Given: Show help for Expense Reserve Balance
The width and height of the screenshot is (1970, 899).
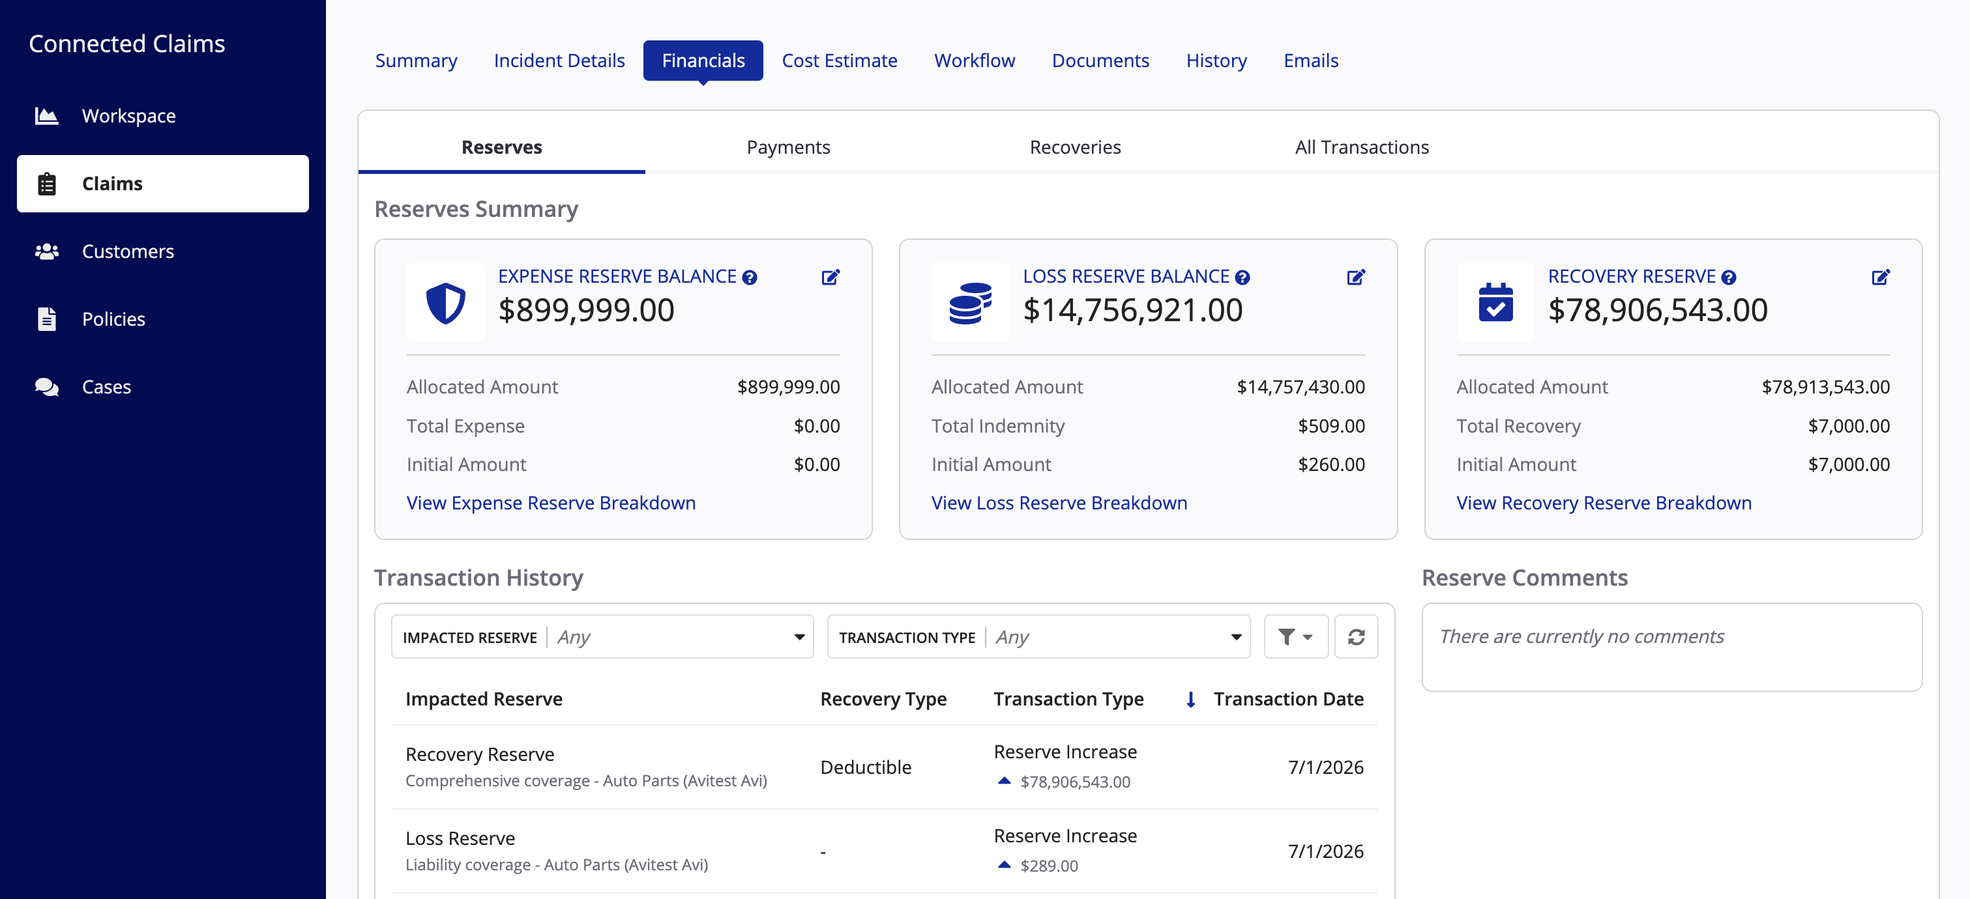Looking at the screenshot, I should click(x=750, y=278).
